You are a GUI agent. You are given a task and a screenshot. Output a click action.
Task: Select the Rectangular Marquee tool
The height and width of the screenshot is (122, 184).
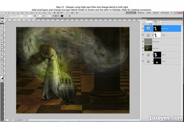(x=2, y=29)
